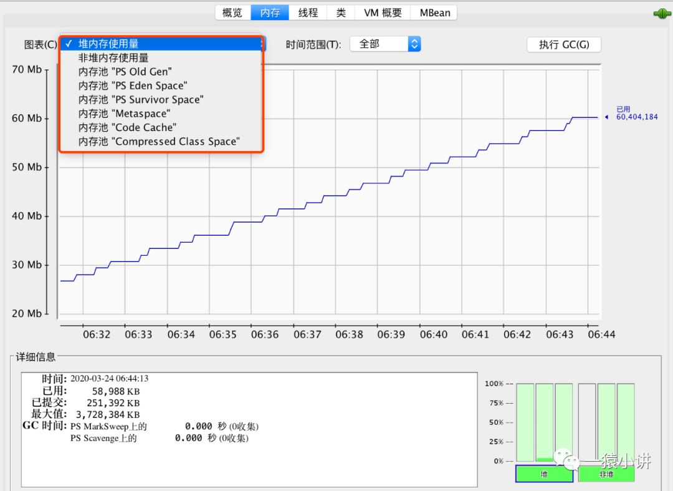The image size is (673, 491).
Task: Choose 堆内存使用量 checked option
Action: coord(161,44)
